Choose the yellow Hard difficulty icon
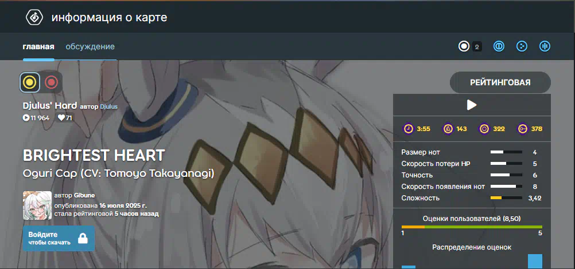The width and height of the screenshot is (575, 269). coord(30,82)
